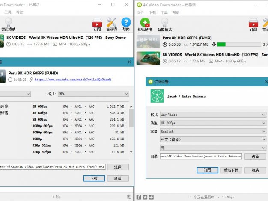
Task: Click the 下载 button in download dialog
Action: point(94,178)
